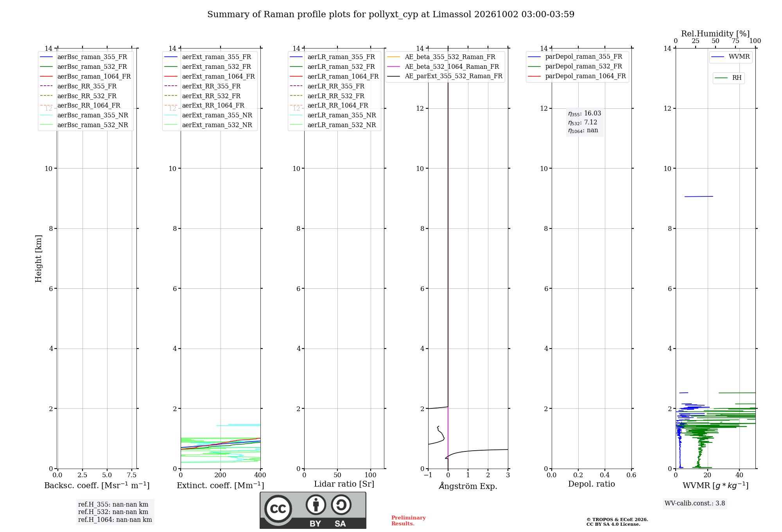Click the Creative Commons CC icon
782x532 pixels.
point(278,509)
